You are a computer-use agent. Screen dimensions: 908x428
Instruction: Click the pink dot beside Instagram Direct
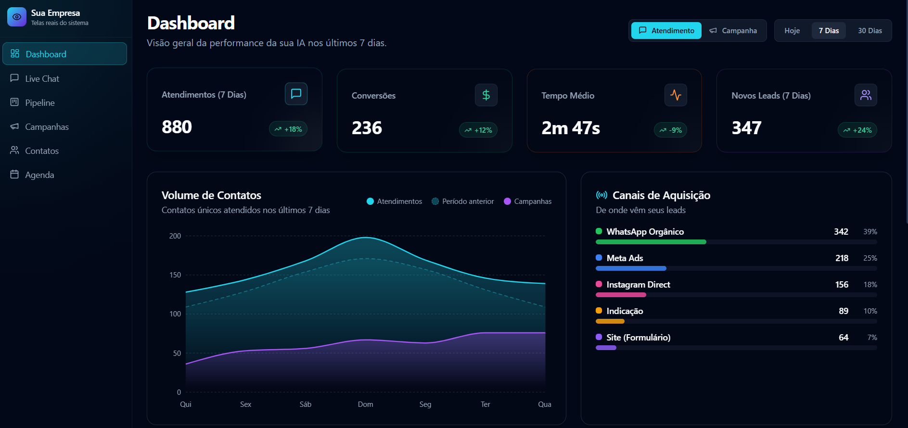pos(599,284)
